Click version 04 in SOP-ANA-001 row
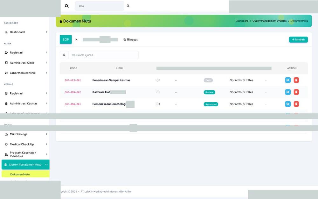This screenshot has height=199, width=318. (158, 104)
